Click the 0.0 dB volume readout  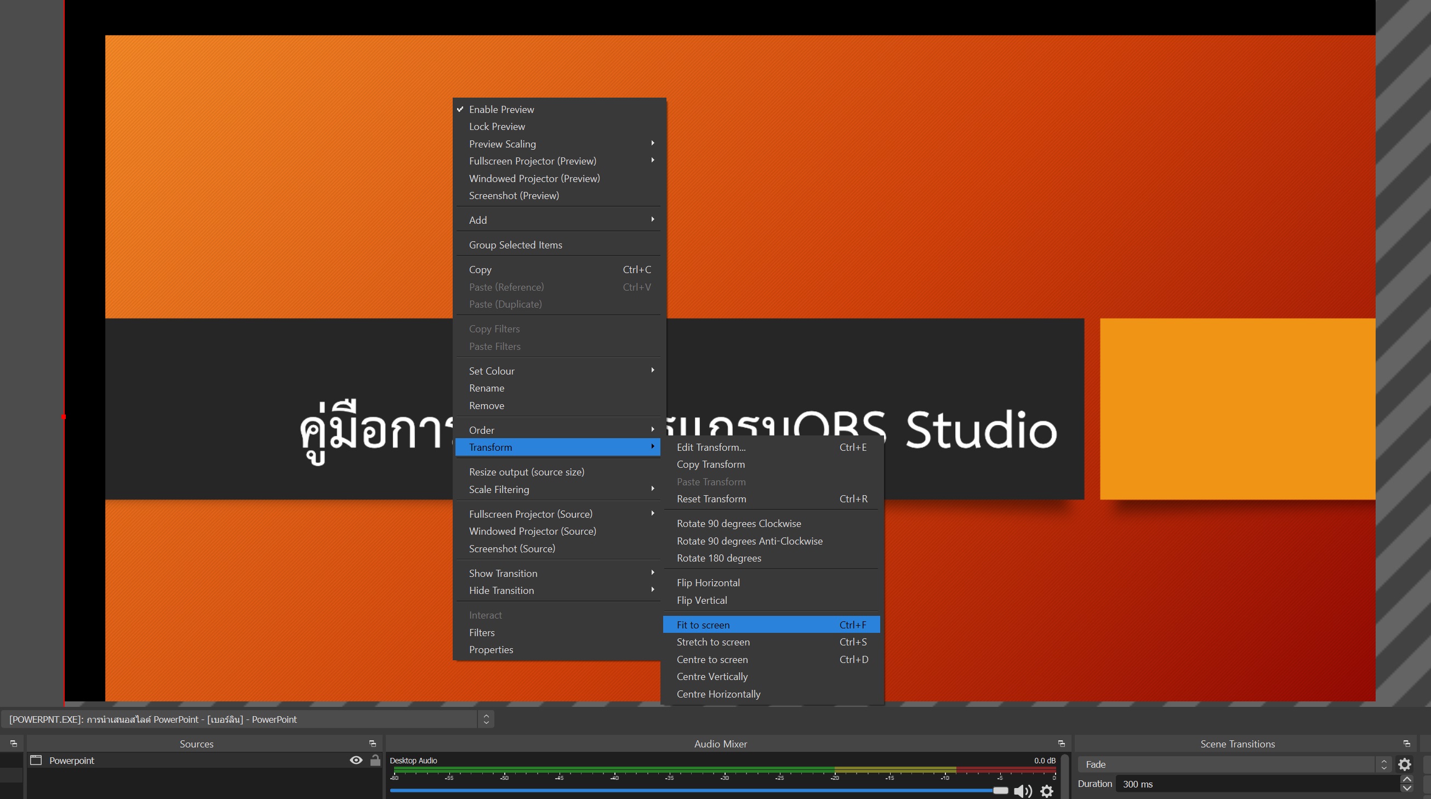pyautogui.click(x=1045, y=761)
